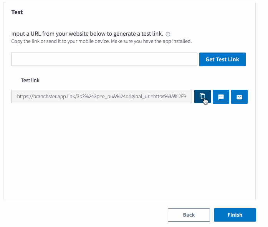268x227 pixels.
Task: Complete setup with the Finish button
Action: coord(235,215)
